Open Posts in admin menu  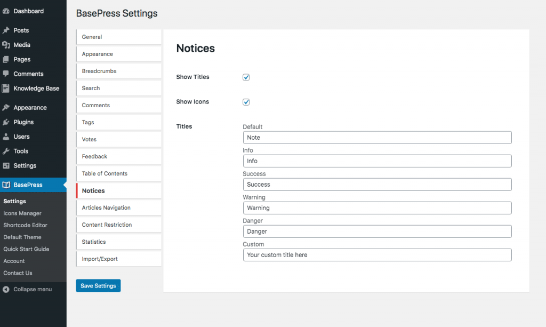click(21, 30)
